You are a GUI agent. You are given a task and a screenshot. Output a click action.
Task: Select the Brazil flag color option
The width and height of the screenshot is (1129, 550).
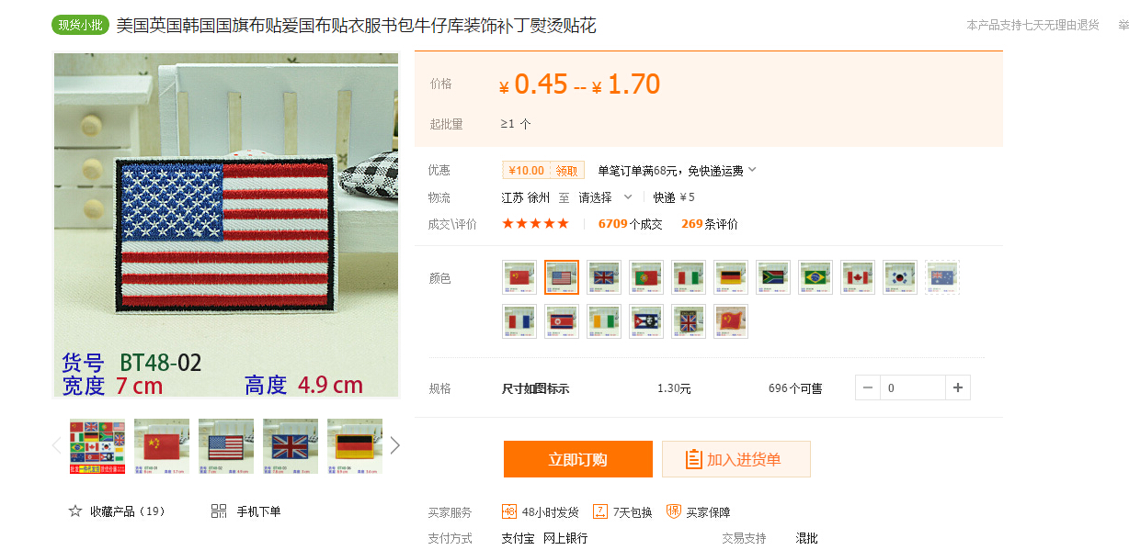coord(815,277)
